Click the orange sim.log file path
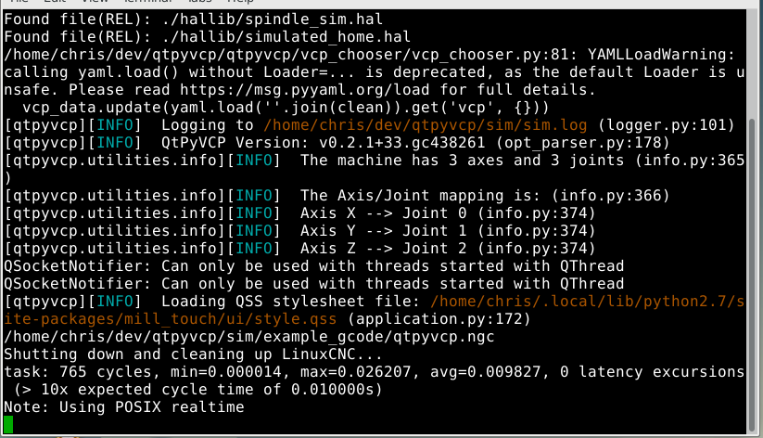The width and height of the screenshot is (763, 438). pyautogui.click(x=426, y=125)
